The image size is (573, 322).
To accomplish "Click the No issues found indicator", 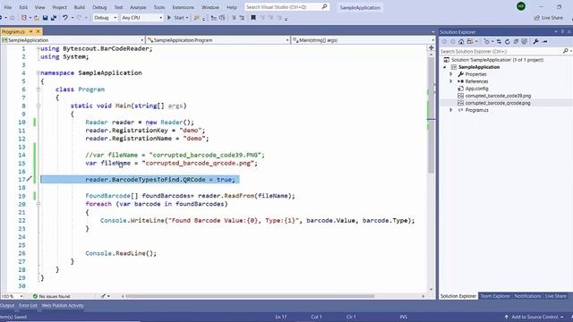I will [x=51, y=296].
